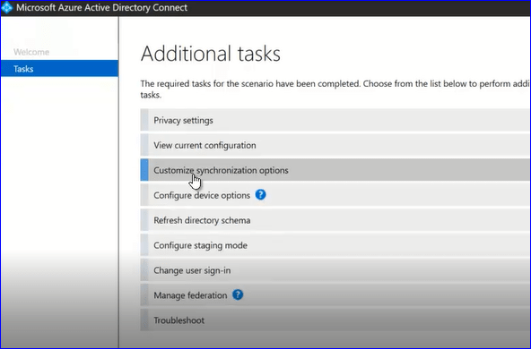Select Refresh directory schema task
The width and height of the screenshot is (531, 349).
point(335,220)
